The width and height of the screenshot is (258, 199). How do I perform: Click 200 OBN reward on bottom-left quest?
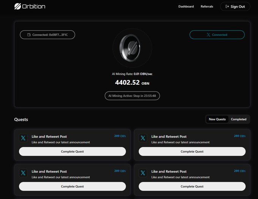pyautogui.click(x=120, y=171)
